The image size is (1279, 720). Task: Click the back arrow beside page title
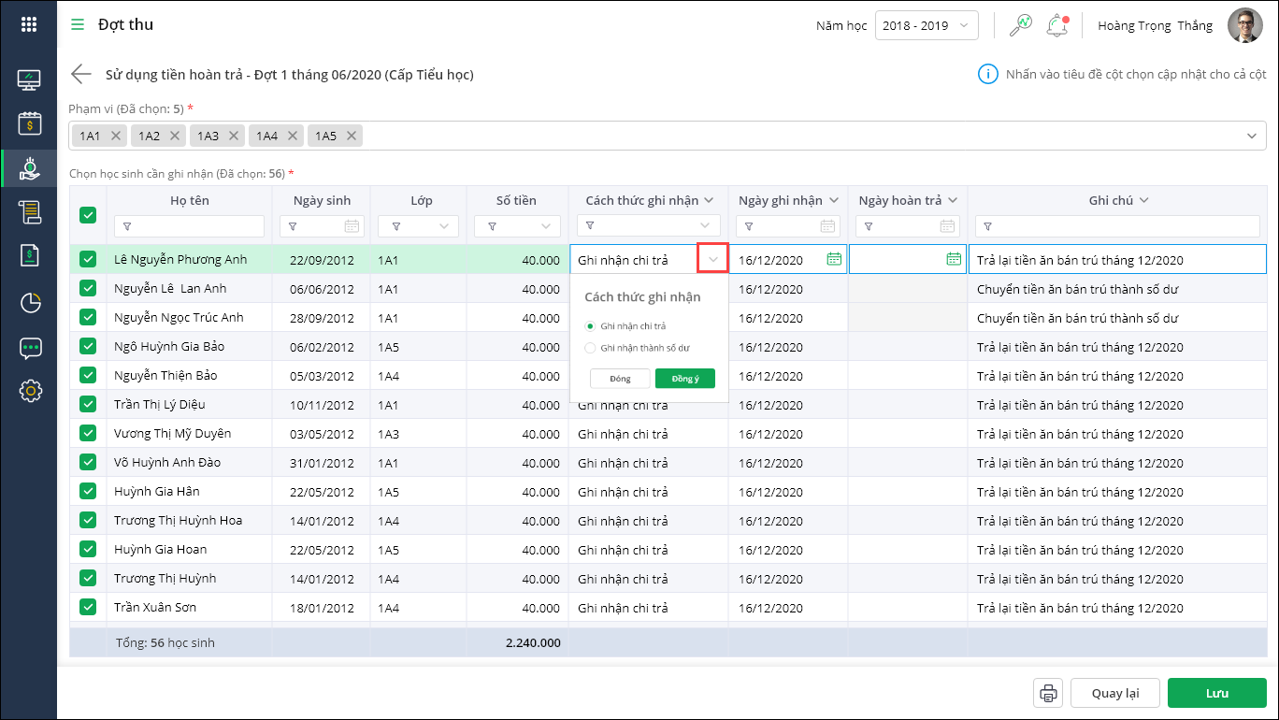point(81,75)
